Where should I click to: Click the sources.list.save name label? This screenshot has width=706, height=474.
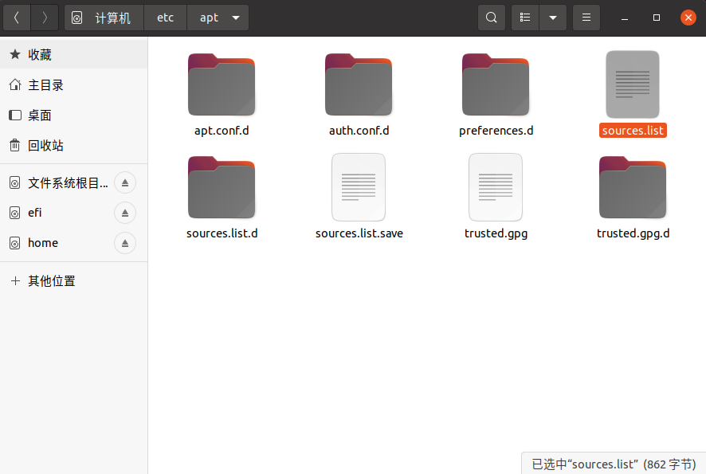click(x=359, y=233)
